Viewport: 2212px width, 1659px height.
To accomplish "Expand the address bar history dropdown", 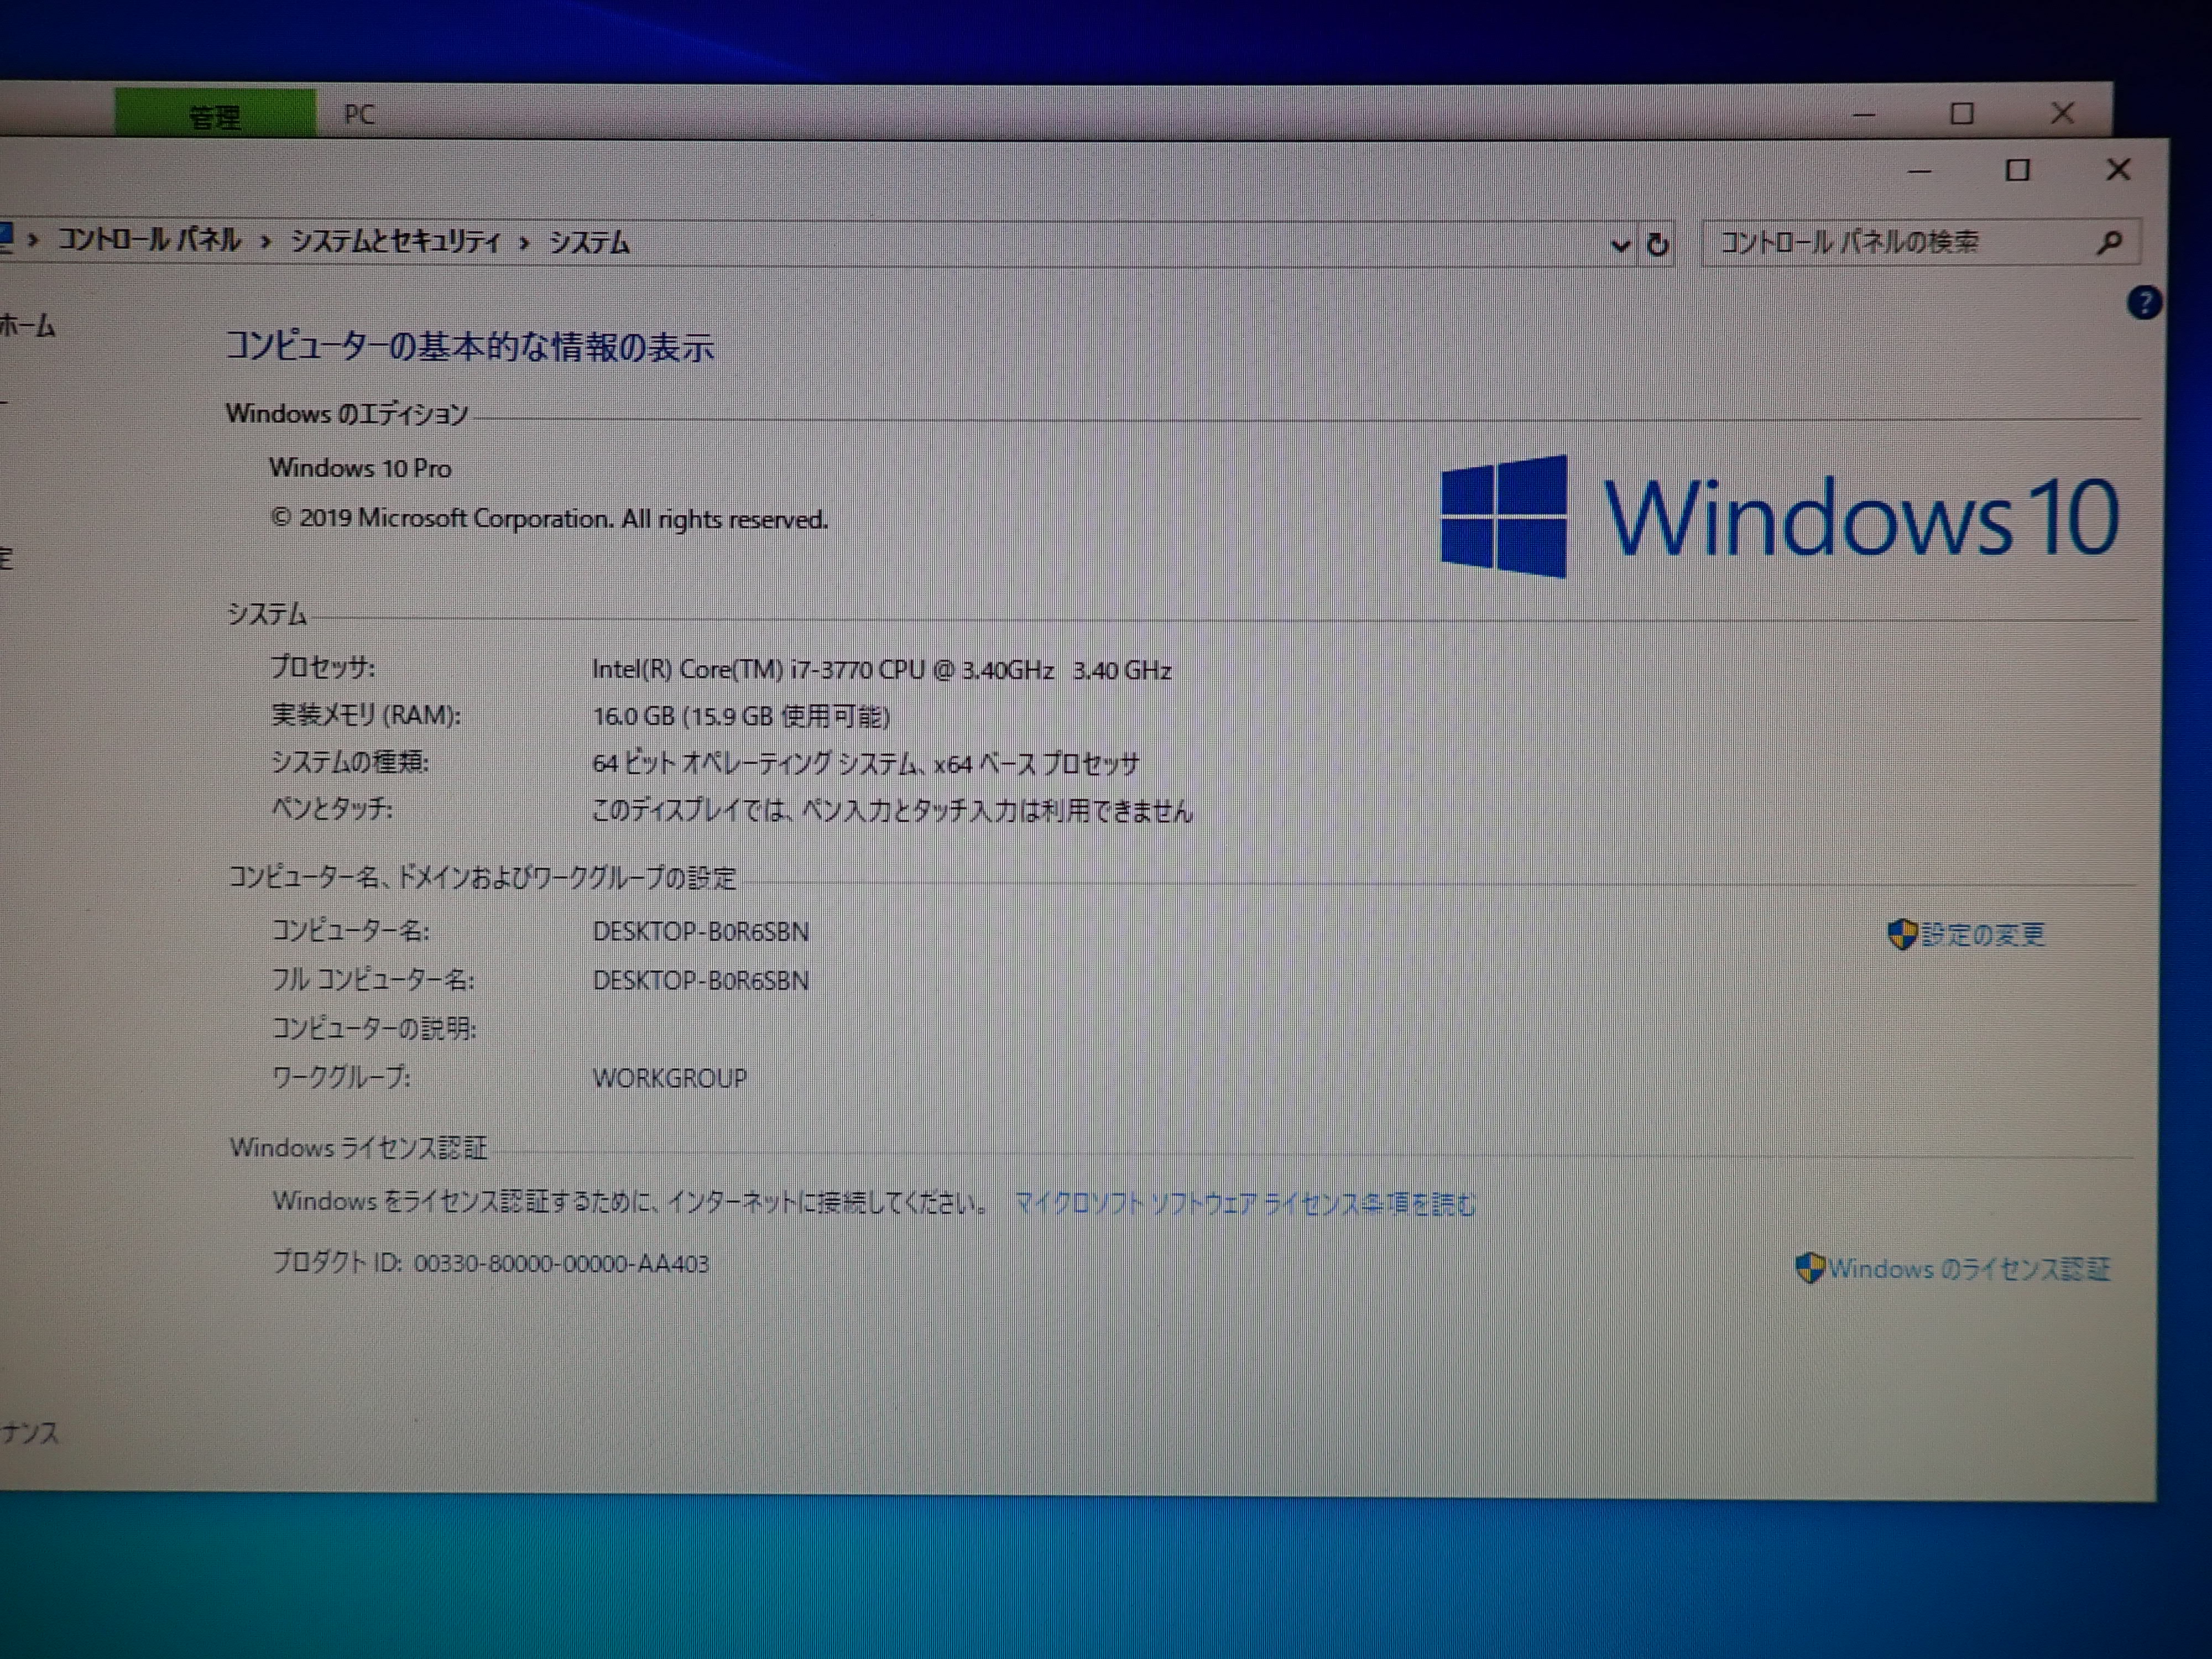I will (1620, 245).
